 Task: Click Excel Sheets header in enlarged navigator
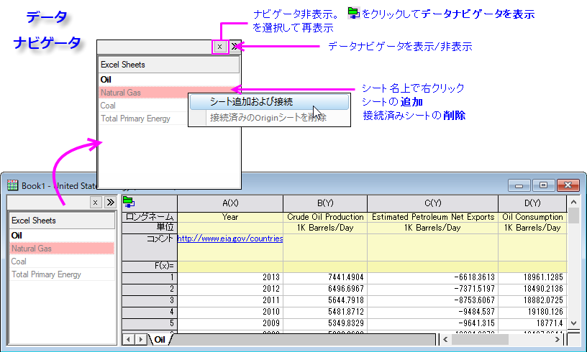coord(169,65)
